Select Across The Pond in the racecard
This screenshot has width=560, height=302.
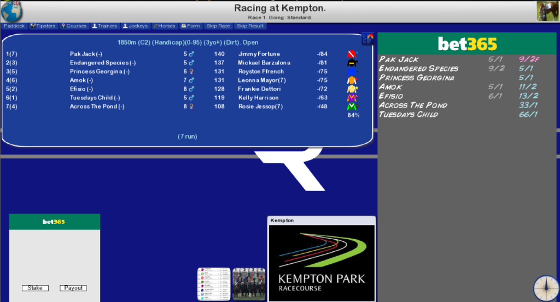point(97,106)
